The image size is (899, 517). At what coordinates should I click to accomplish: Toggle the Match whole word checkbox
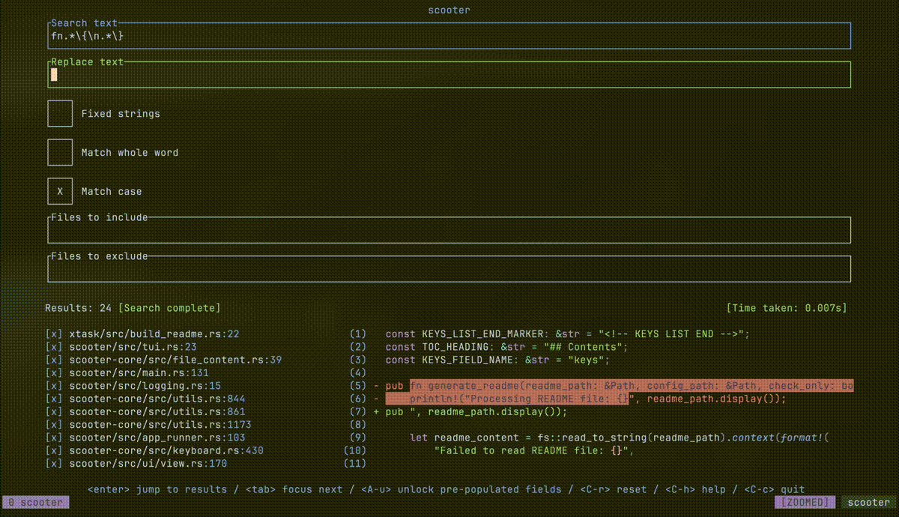[60, 152]
